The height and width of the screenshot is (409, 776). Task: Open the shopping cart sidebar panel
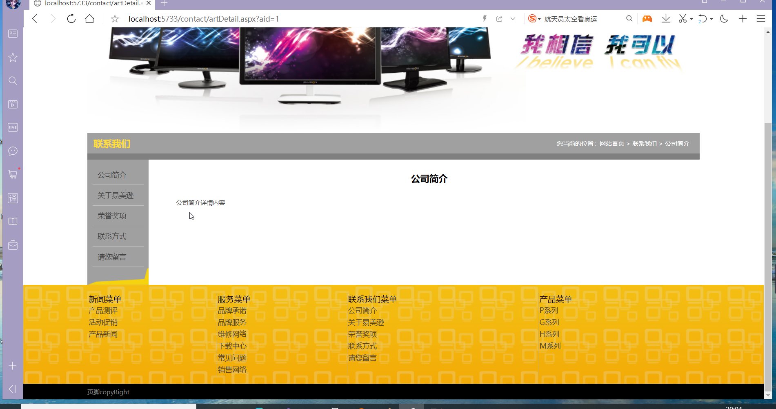pos(13,174)
